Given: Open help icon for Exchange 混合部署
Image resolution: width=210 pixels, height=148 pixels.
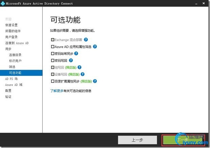Looking at the screenshot, I should pyautogui.click(x=86, y=40).
